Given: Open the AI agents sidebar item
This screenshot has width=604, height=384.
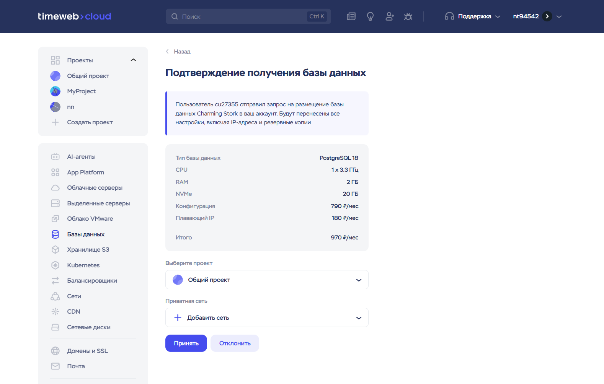Looking at the screenshot, I should 81,157.
